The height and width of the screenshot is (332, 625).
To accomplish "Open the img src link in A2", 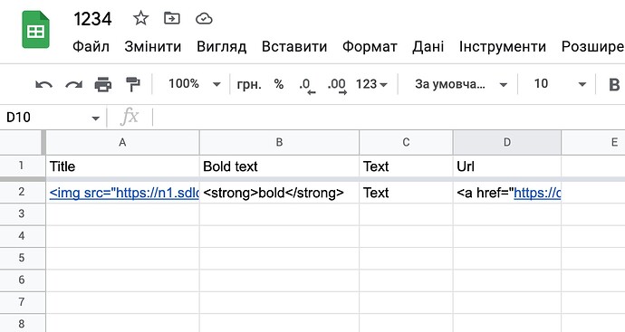I will tap(124, 193).
